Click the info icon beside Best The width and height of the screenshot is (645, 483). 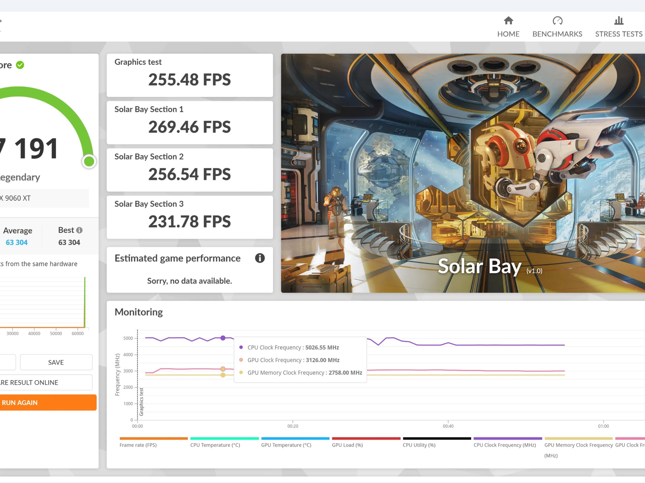(x=79, y=230)
